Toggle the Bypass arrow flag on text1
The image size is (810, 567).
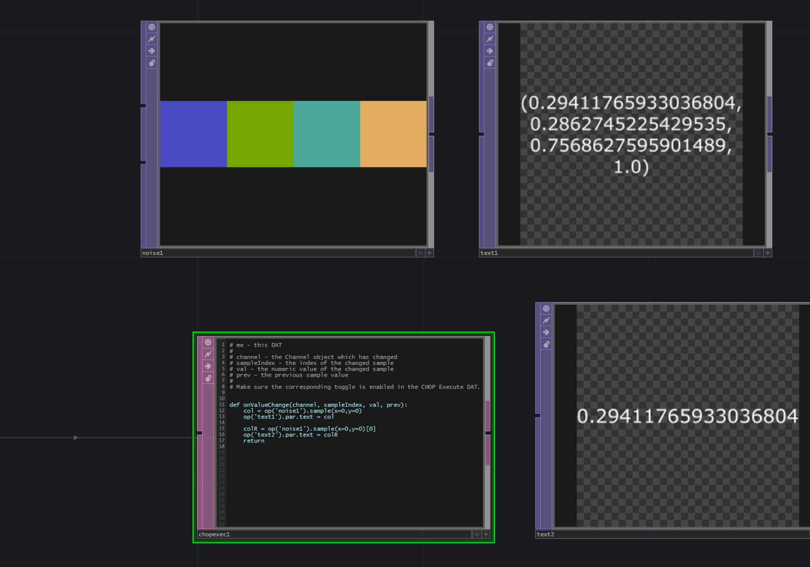coord(490,51)
